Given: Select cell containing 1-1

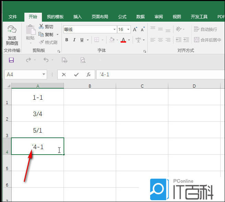Looking at the screenshot, I should click(x=37, y=97).
